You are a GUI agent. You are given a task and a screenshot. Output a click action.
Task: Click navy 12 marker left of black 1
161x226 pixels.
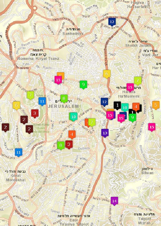104,102
